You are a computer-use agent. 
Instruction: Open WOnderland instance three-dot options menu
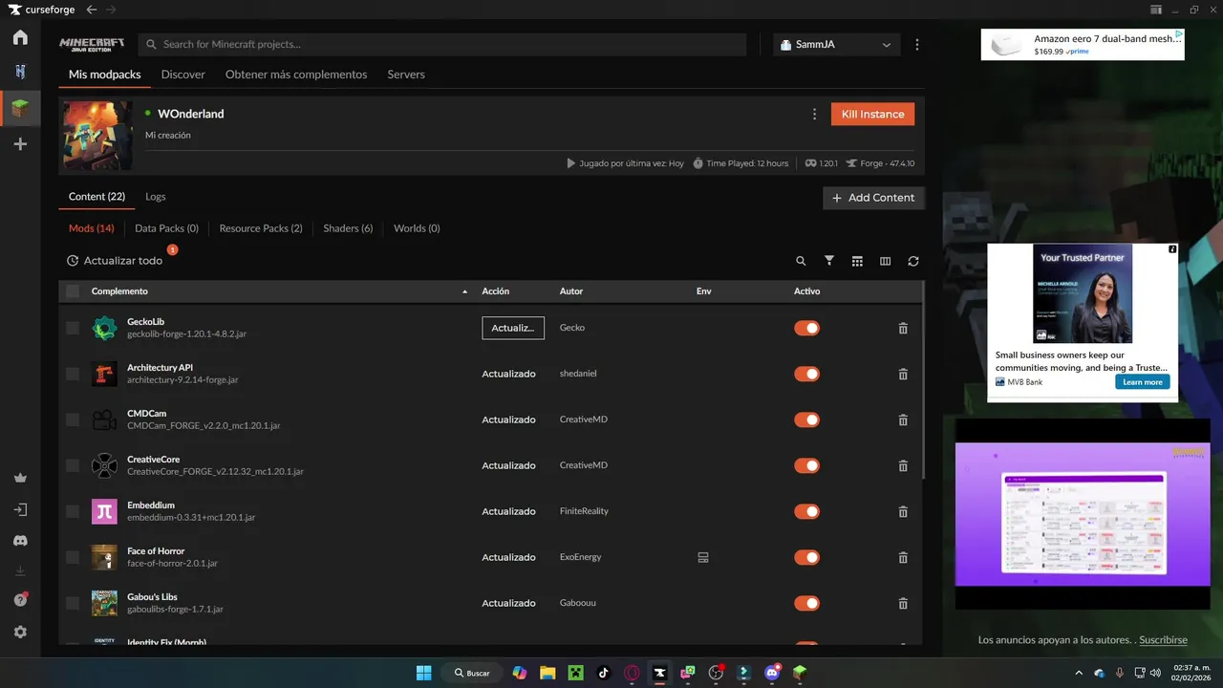(x=814, y=114)
